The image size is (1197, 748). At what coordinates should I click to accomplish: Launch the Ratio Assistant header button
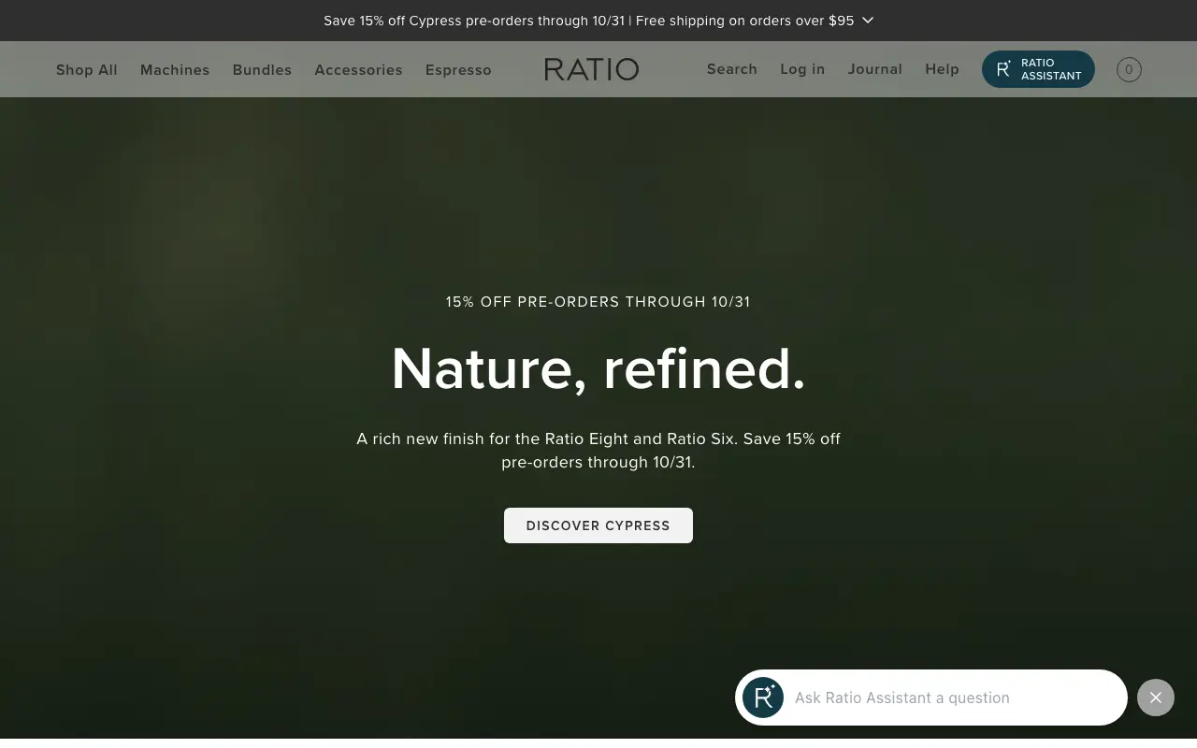1038,69
